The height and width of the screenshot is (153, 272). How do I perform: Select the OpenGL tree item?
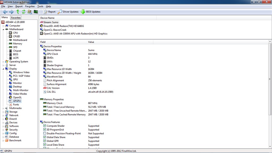(17, 97)
